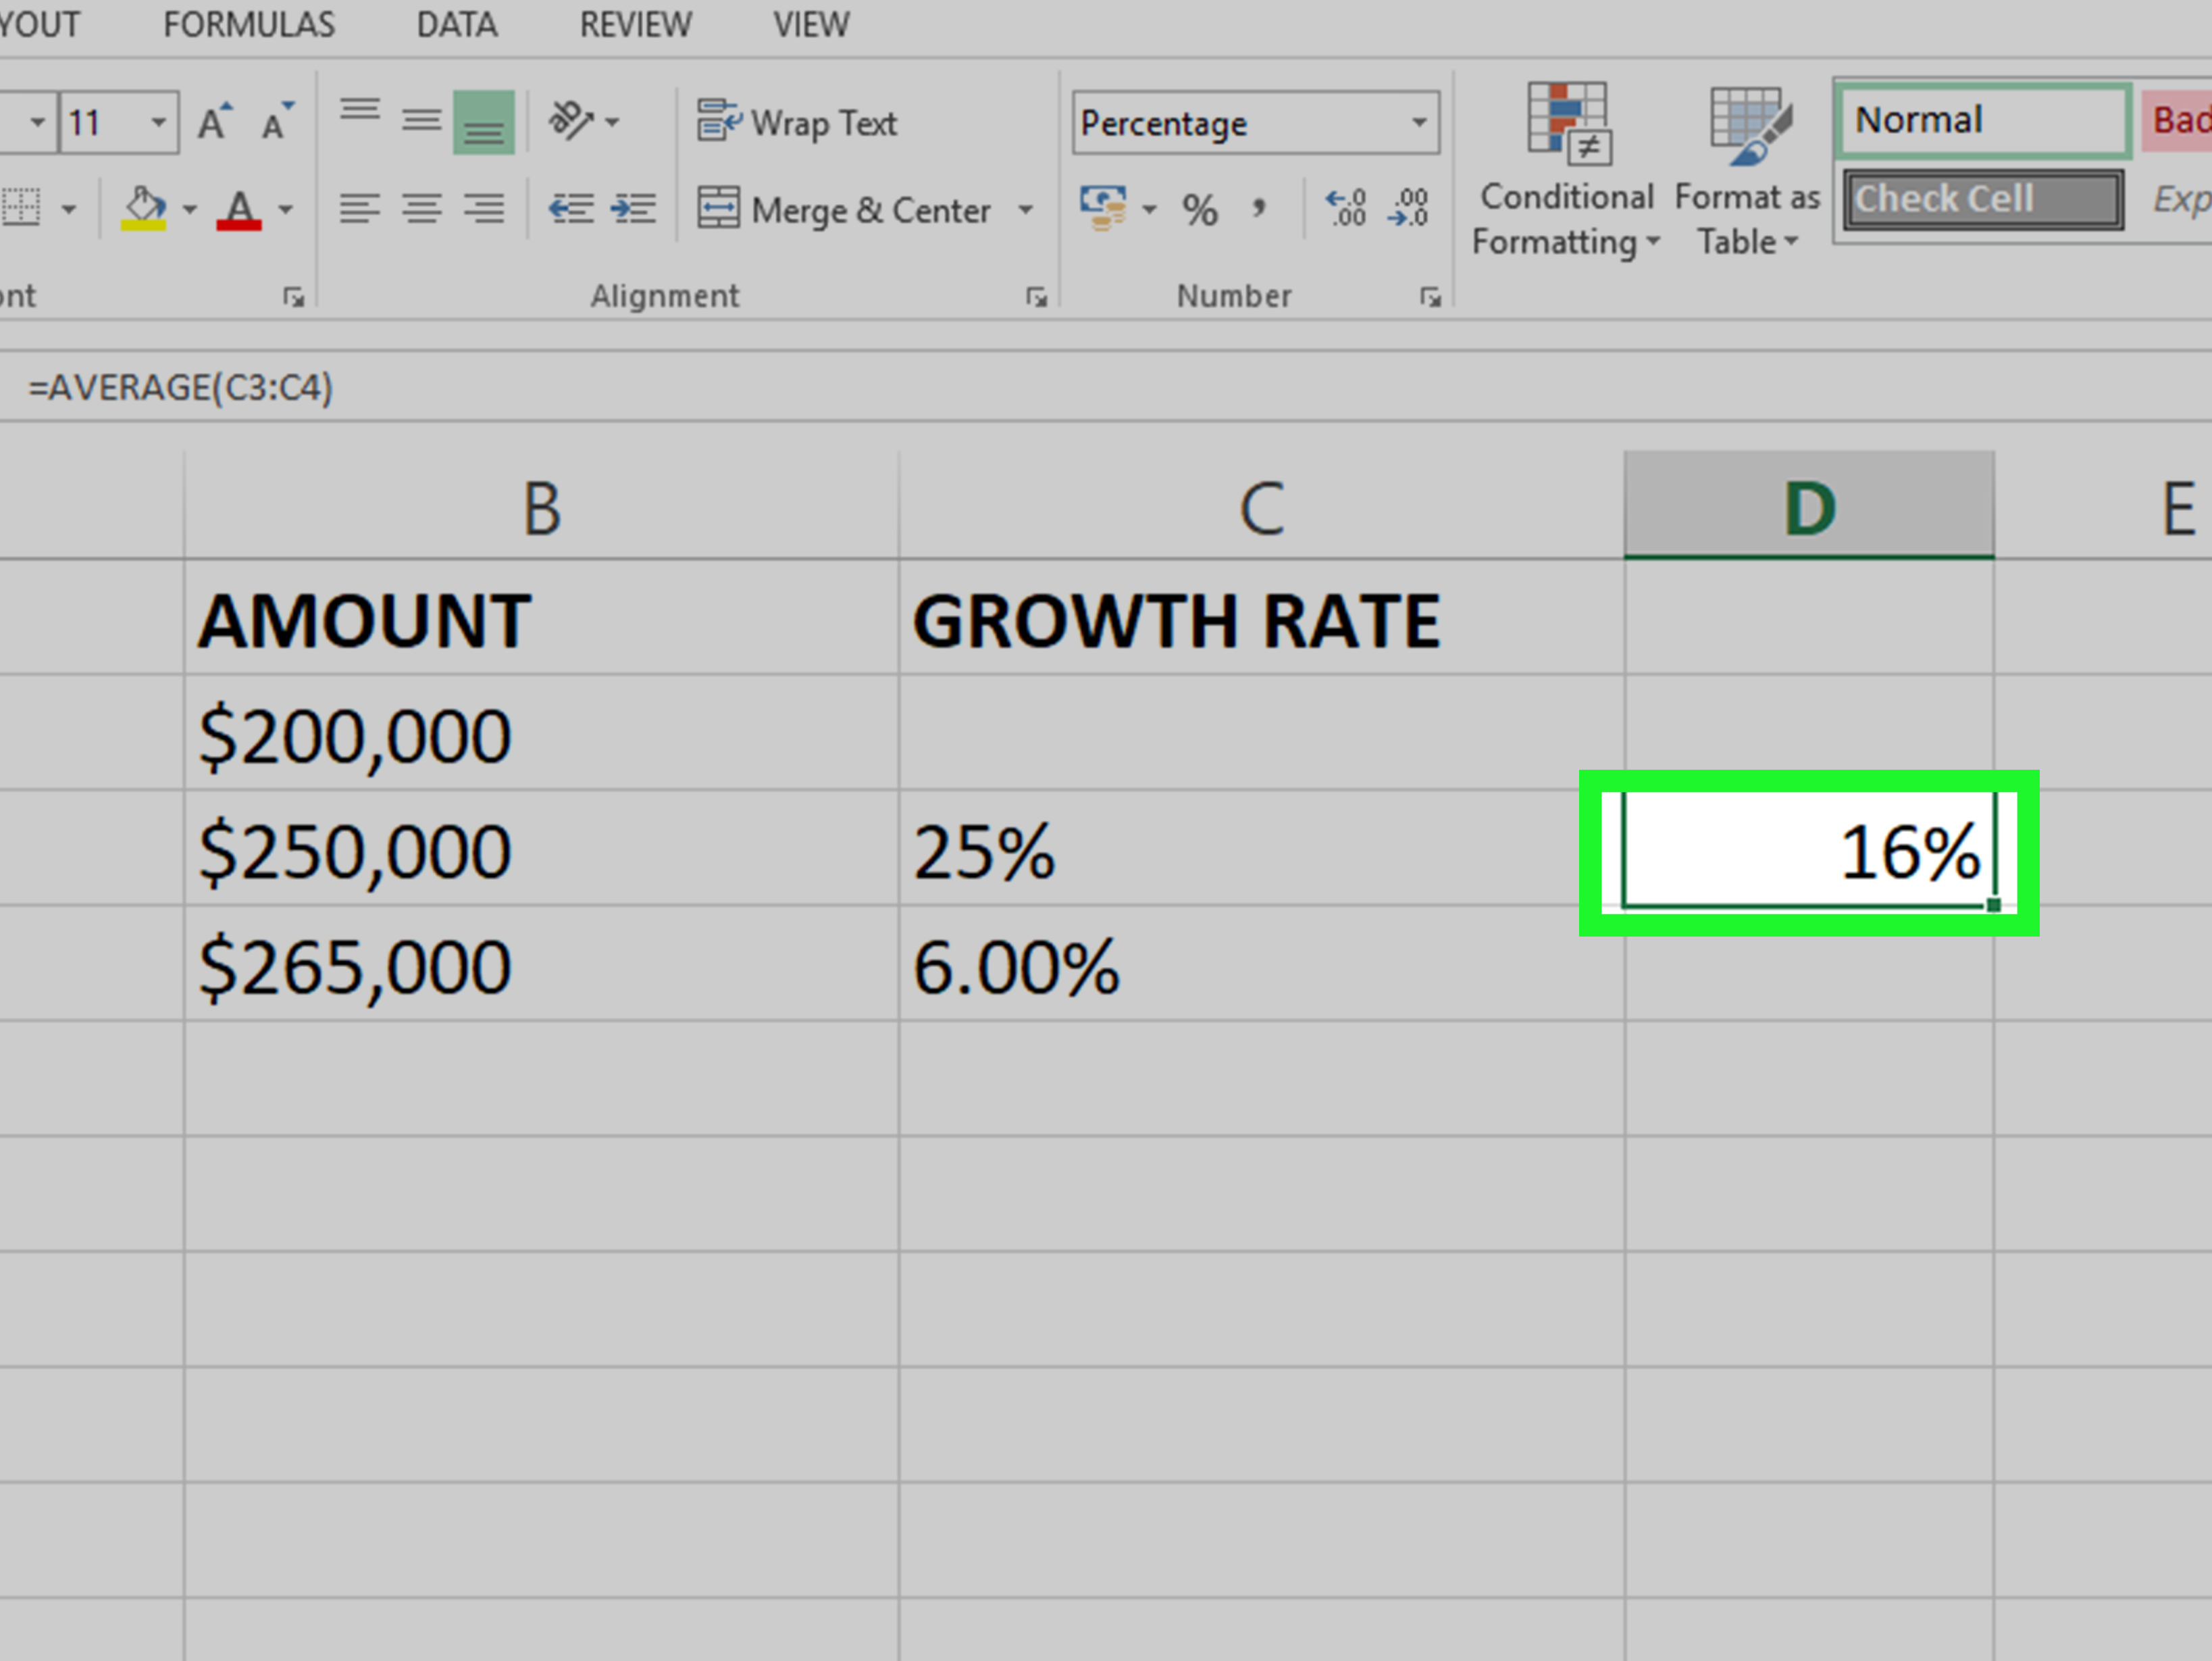The height and width of the screenshot is (1661, 2212).
Task: Select the $250,000 cell
Action: [541, 849]
